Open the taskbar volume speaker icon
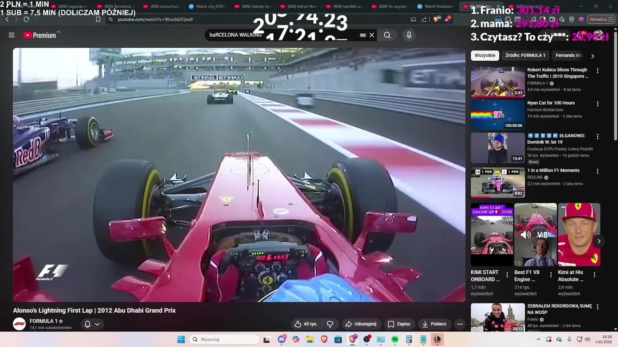Screen dimensions: 618x347 [x=588, y=339]
